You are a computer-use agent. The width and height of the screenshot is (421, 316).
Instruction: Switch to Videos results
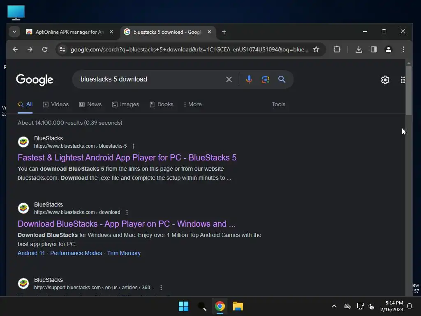[x=56, y=104]
